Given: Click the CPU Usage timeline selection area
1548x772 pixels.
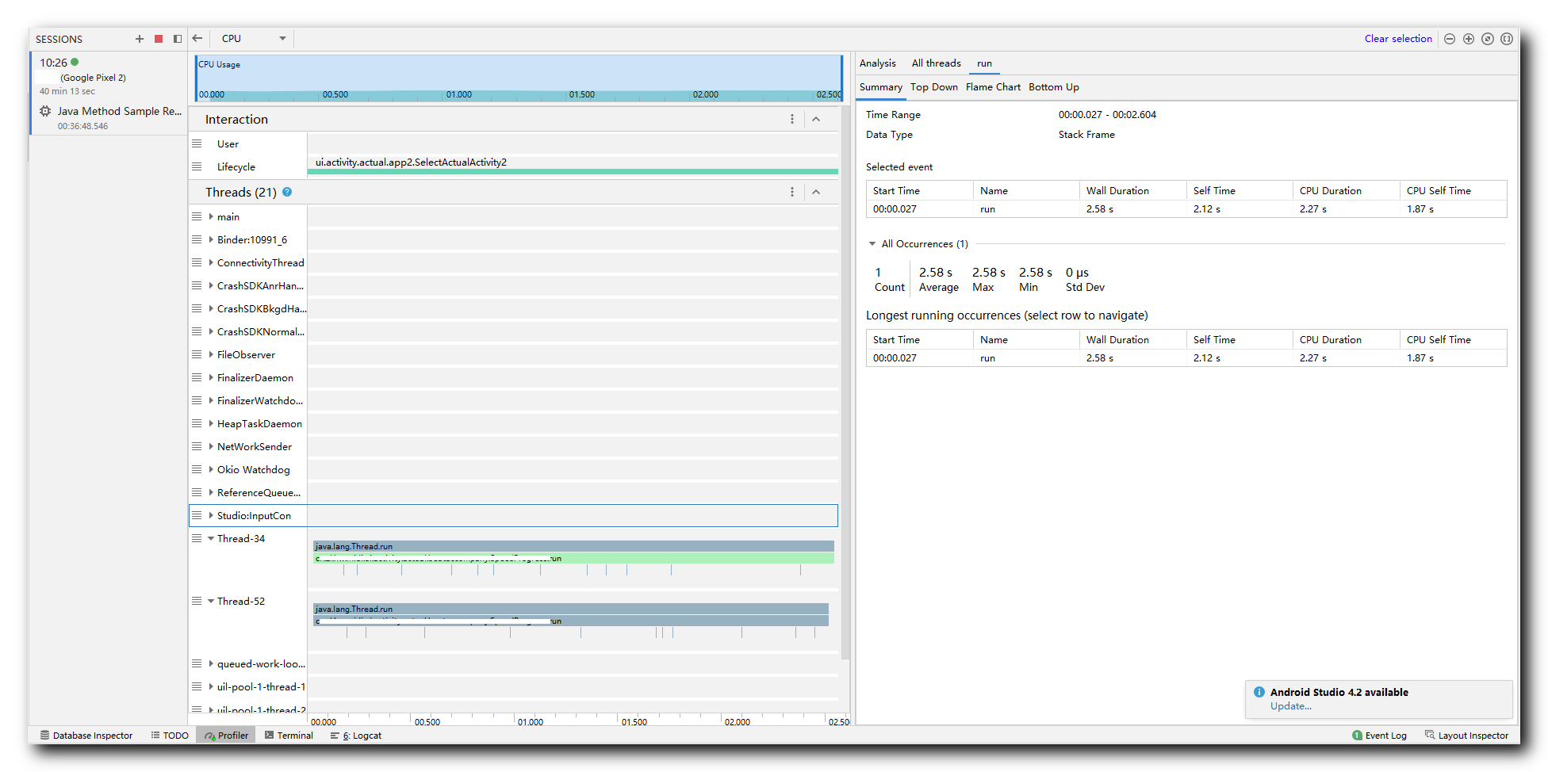Looking at the screenshot, I should 519,78.
